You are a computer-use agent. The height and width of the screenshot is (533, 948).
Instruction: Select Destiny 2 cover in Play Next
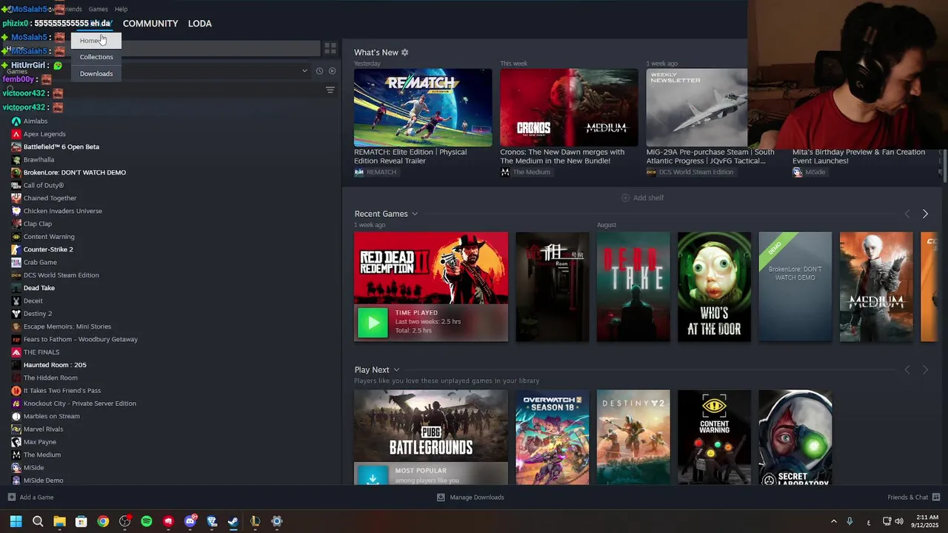click(x=633, y=438)
